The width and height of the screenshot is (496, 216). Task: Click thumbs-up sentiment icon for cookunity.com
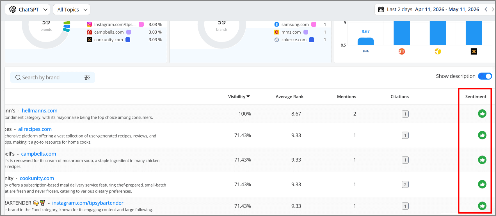click(482, 184)
